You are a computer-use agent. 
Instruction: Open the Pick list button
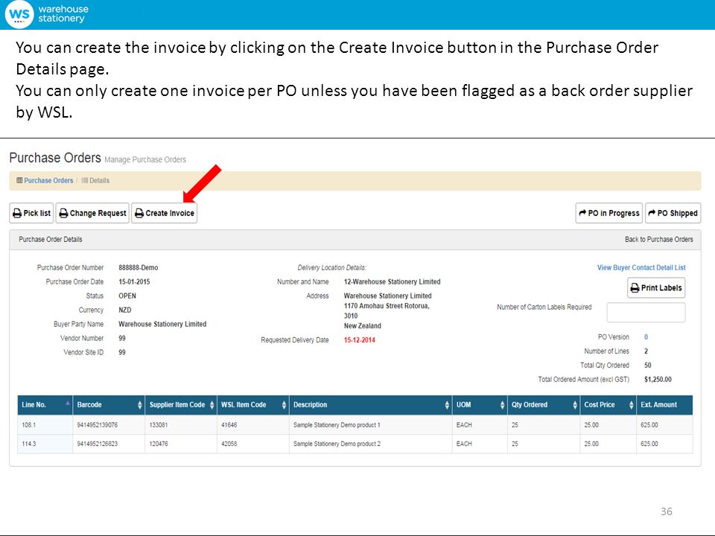tap(31, 213)
